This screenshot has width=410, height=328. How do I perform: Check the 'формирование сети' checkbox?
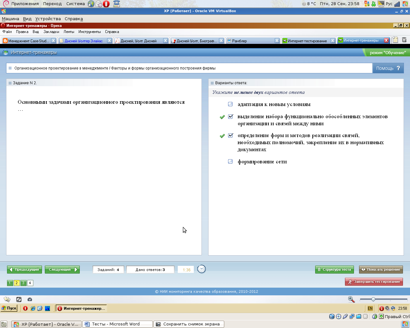[230, 161]
